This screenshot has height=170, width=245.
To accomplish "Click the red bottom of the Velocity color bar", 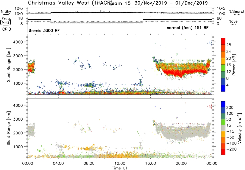I will 223,152.
